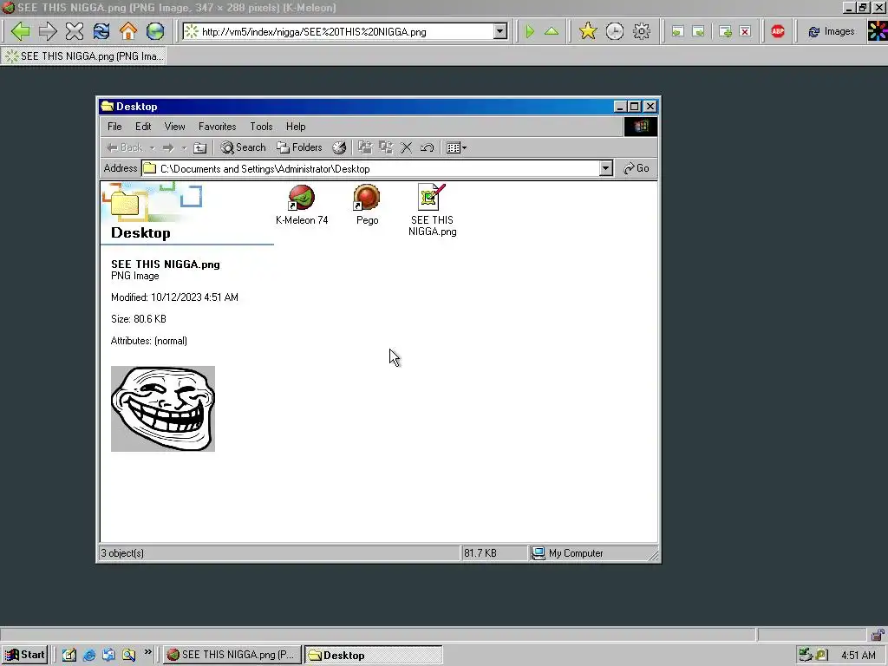Screen dimensions: 888x666
Task: Click the Internet Explorer quick launch icon
Action: (89, 655)
